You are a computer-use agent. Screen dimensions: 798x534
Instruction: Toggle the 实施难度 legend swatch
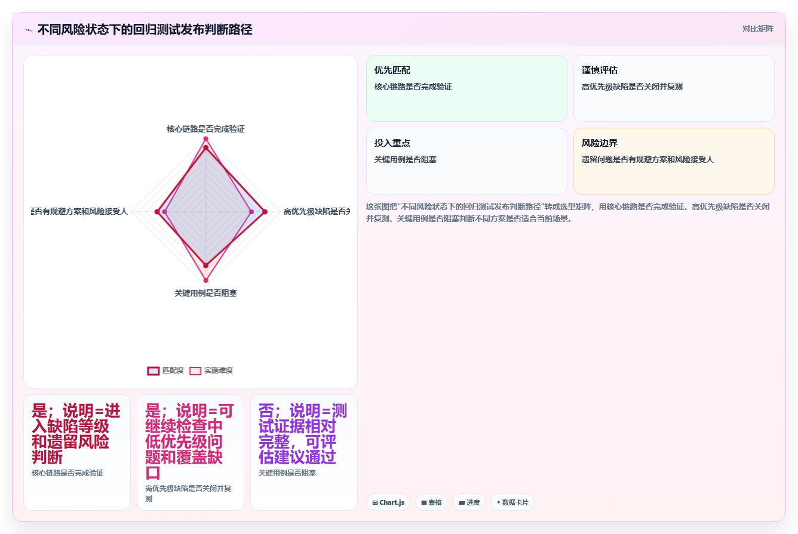195,371
